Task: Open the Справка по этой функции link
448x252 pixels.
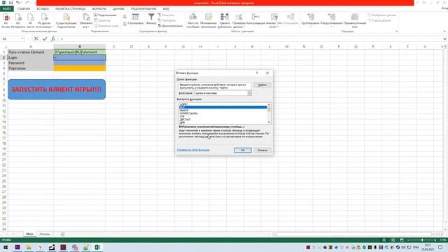Action: coord(193,150)
